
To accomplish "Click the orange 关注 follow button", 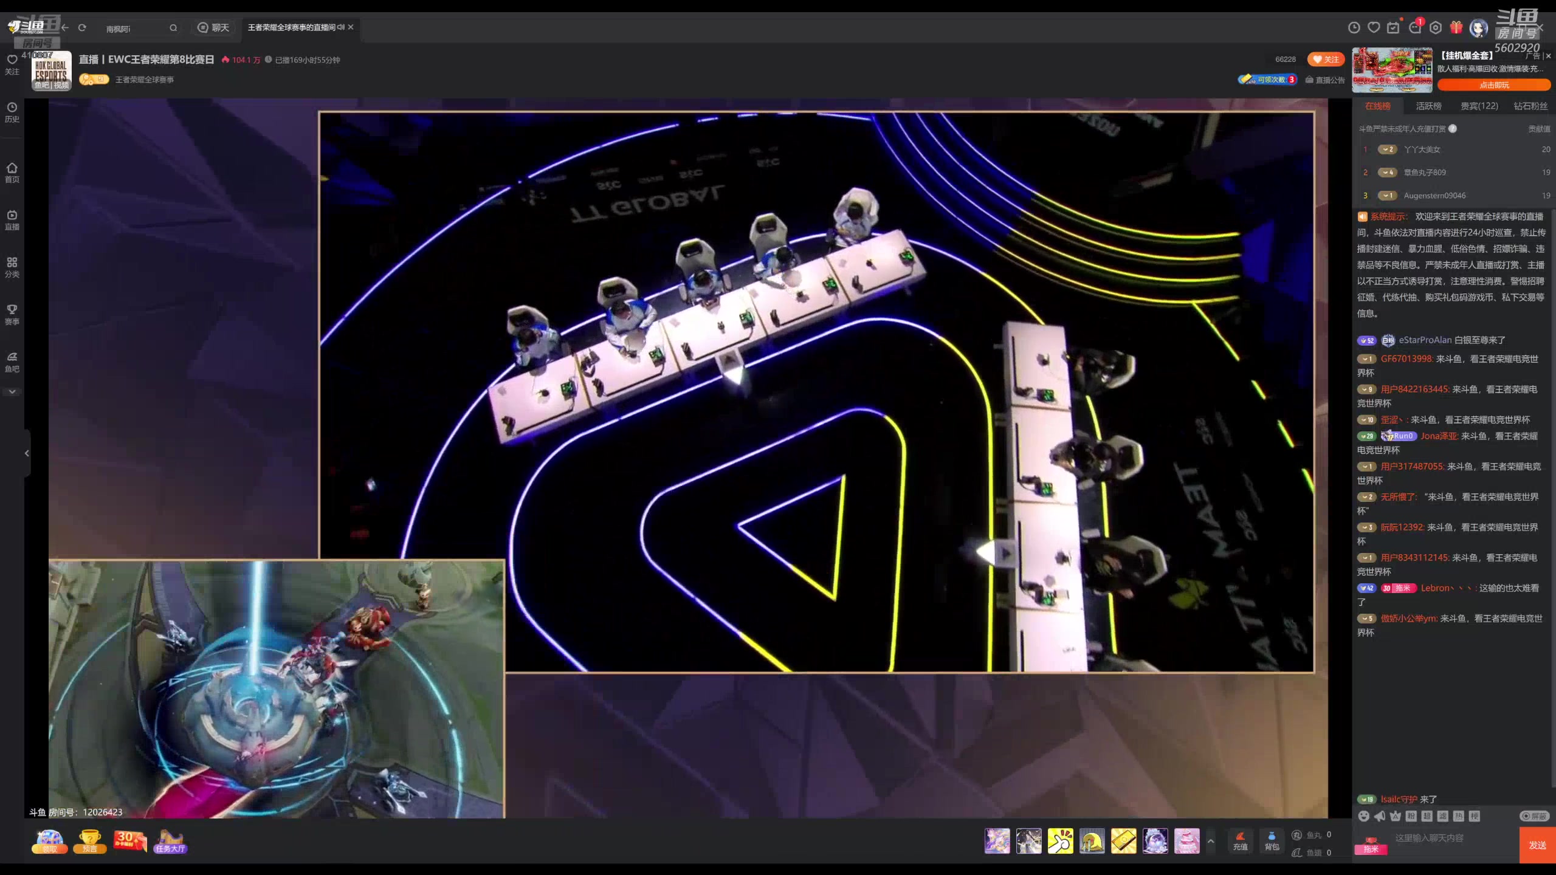I will [1326, 59].
